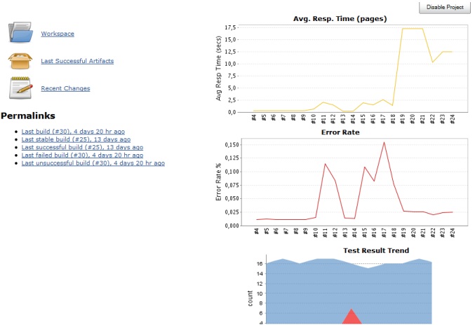This screenshot has width=475, height=325.
Task: Click the #4 label on Avg. Resp. Time axis
Action: point(254,117)
